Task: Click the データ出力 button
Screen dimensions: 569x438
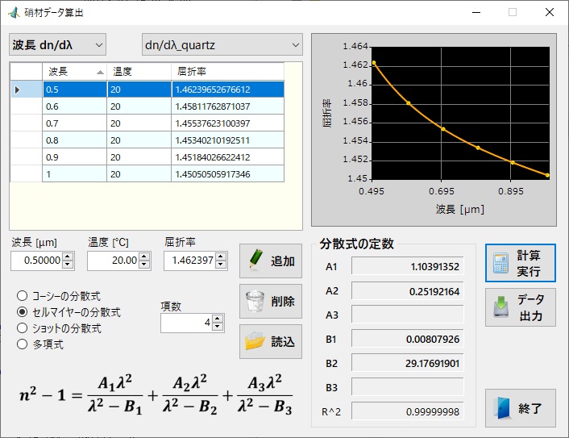Action: point(521,307)
